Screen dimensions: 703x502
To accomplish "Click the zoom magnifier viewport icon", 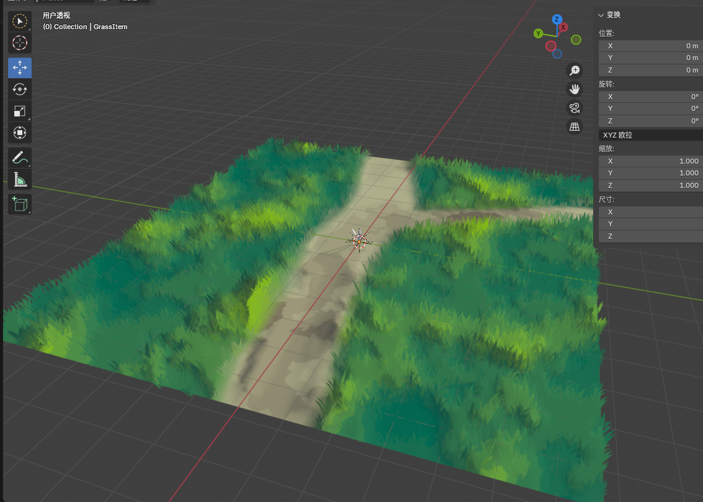I will pos(575,70).
